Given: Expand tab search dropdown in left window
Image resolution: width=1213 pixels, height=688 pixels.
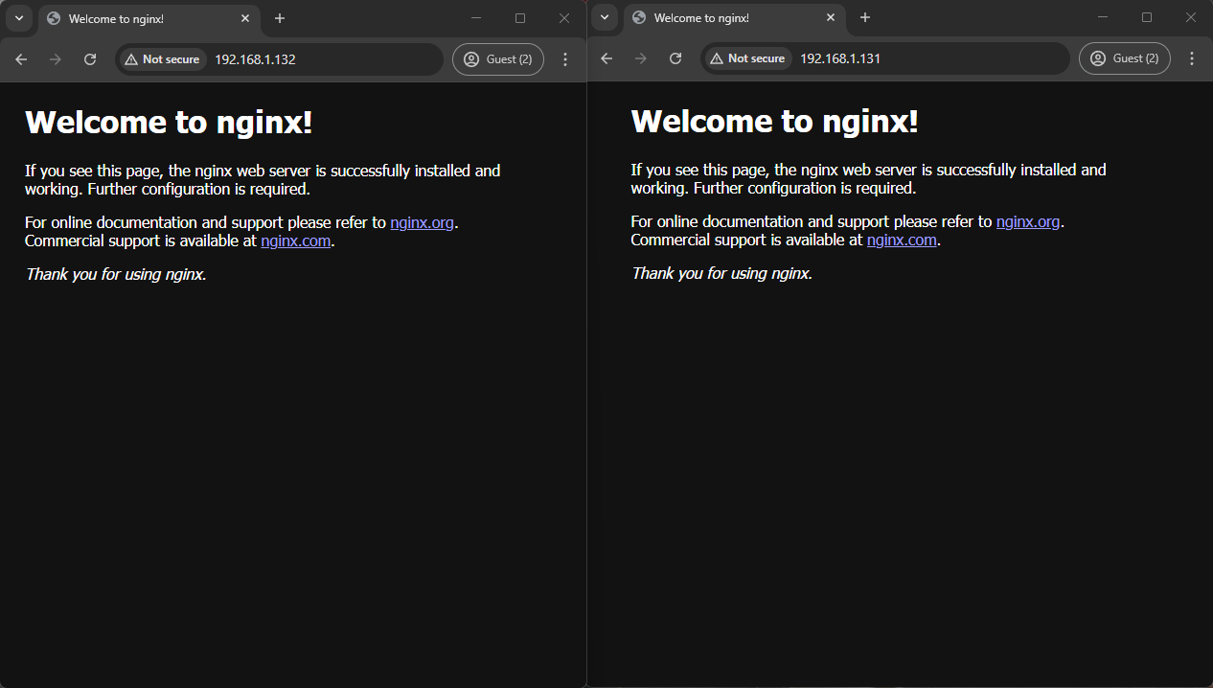Looking at the screenshot, I should coord(18,18).
